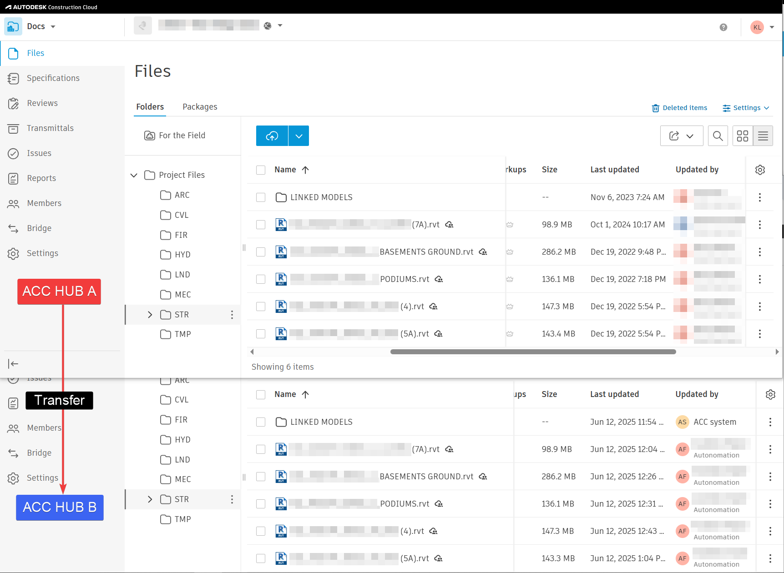
Task: Open the LINKED MODELS folder in the top table
Action: tap(321, 197)
